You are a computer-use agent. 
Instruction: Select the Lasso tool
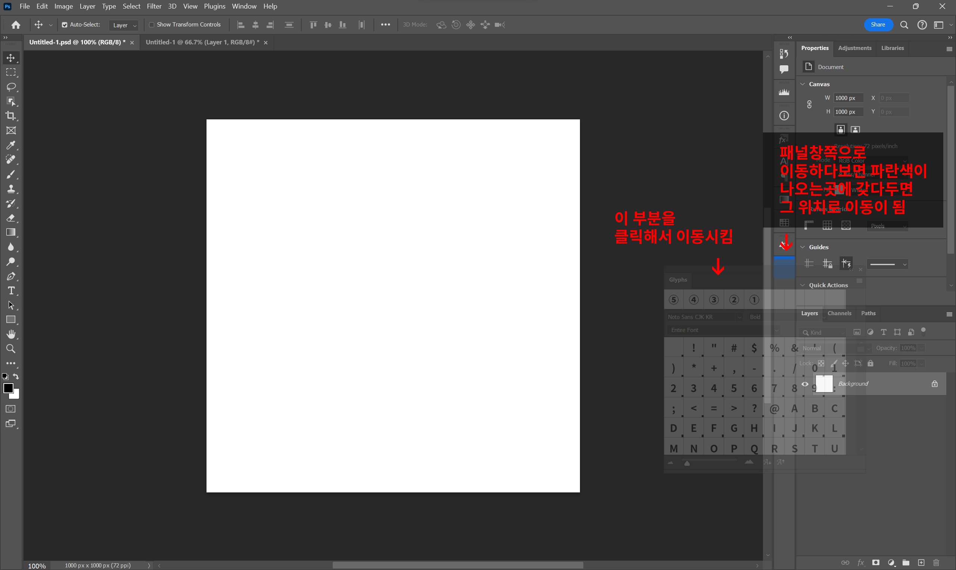pos(11,87)
